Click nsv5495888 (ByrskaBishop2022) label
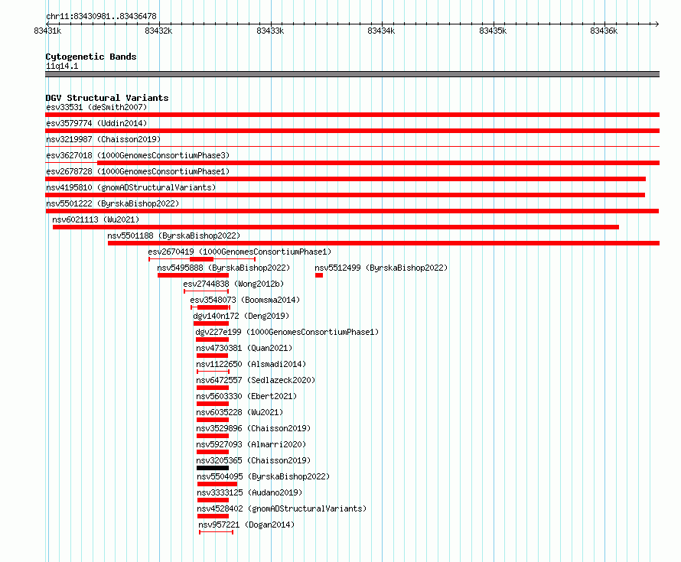The height and width of the screenshot is (562, 681). [223, 268]
